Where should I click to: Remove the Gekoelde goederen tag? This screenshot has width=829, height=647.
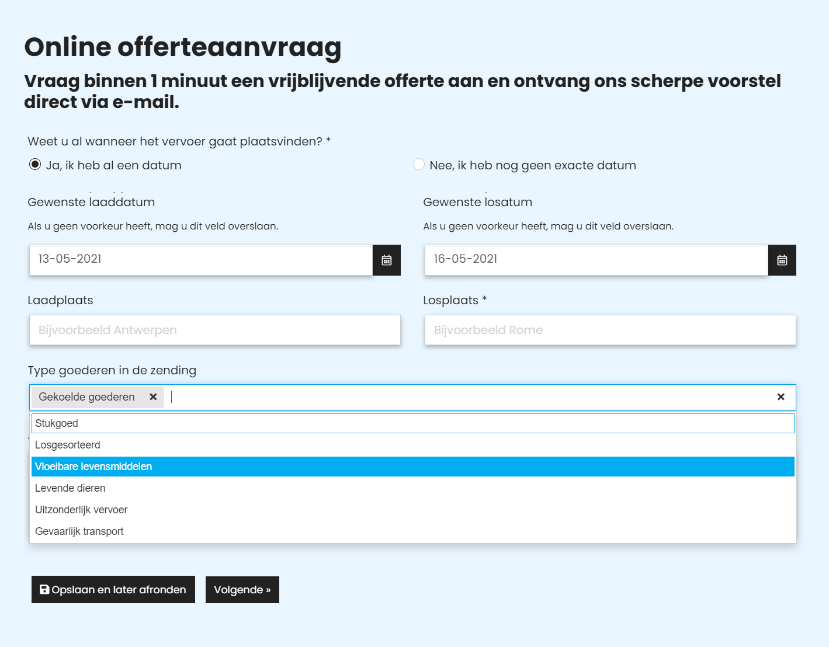(154, 397)
